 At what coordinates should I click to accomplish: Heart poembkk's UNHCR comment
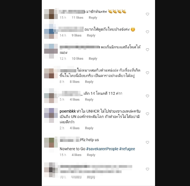coord(147,114)
